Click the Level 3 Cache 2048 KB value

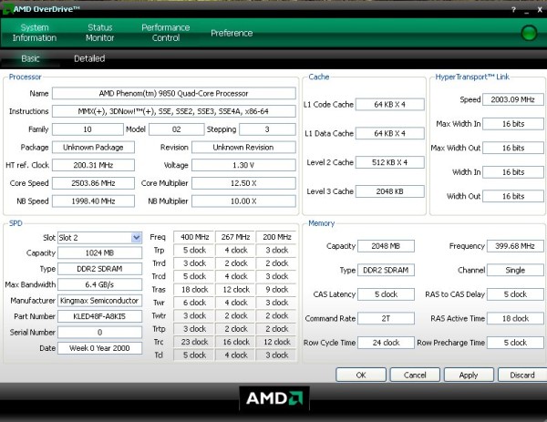(x=389, y=191)
